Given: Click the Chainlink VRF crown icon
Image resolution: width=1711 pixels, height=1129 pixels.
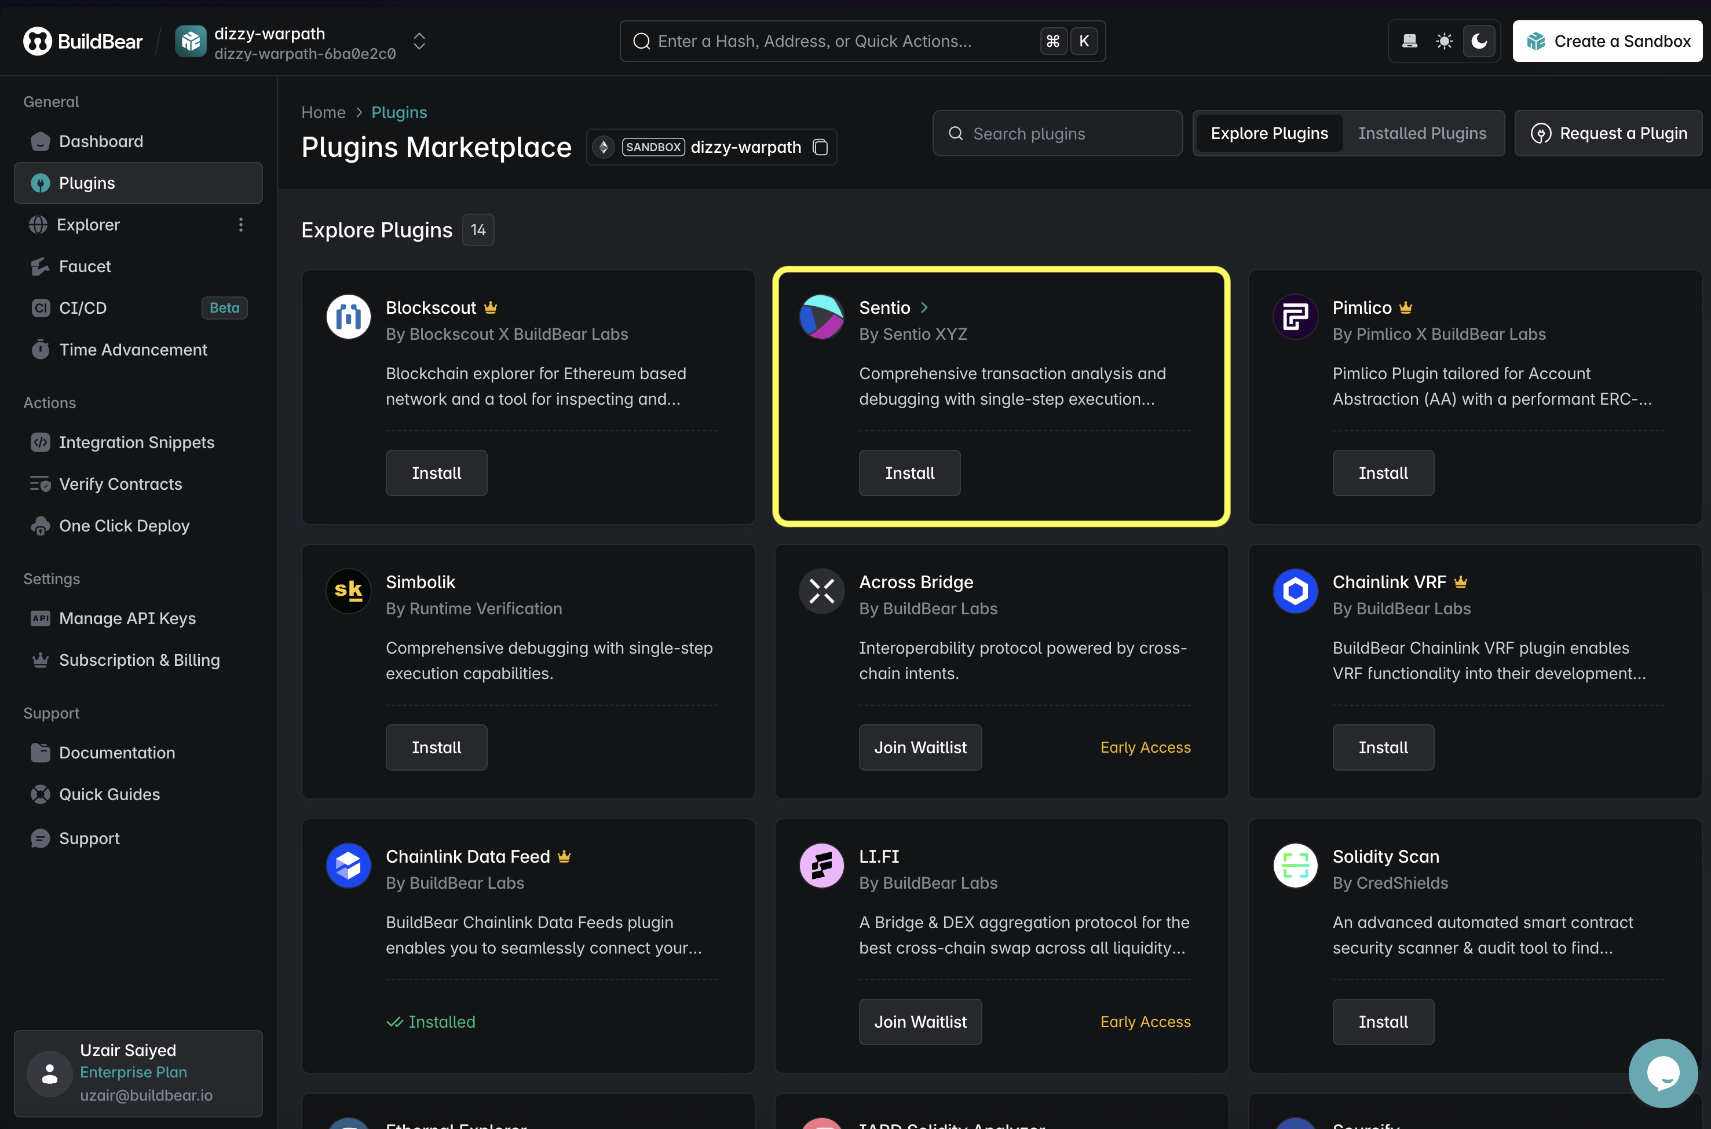Looking at the screenshot, I should tap(1460, 582).
